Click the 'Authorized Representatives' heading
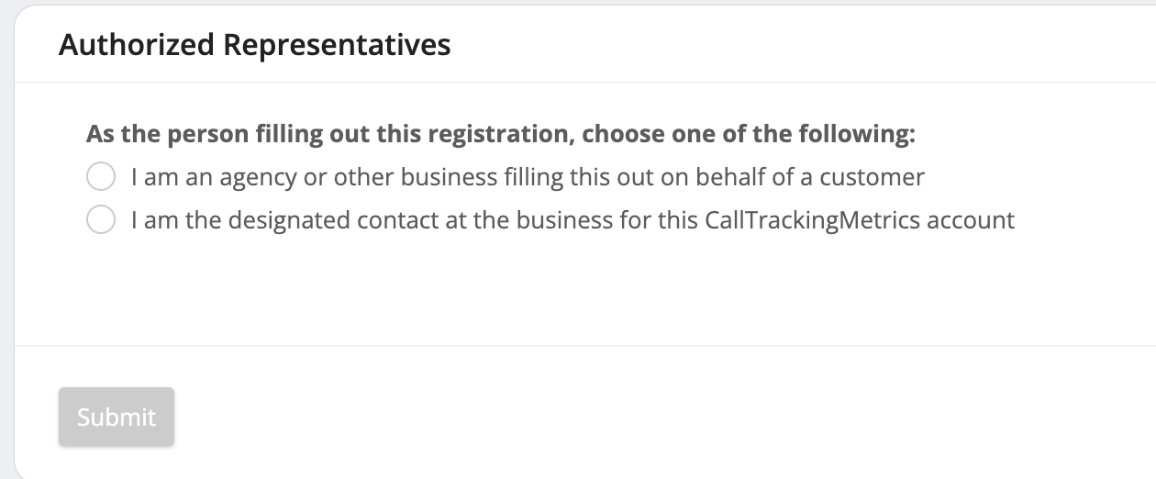The width and height of the screenshot is (1156, 479). point(254,44)
